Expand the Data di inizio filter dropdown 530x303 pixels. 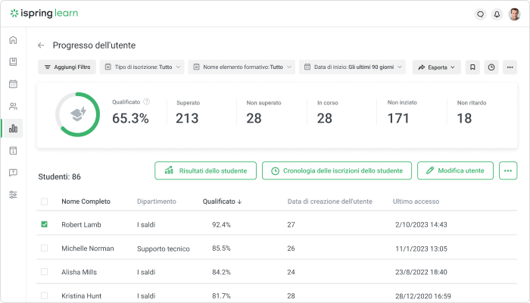point(352,67)
